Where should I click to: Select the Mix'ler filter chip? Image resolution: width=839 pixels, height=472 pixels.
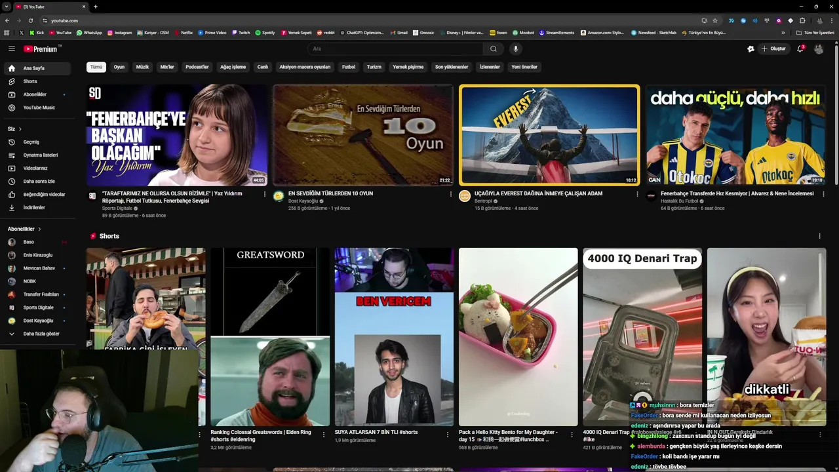[x=167, y=67]
